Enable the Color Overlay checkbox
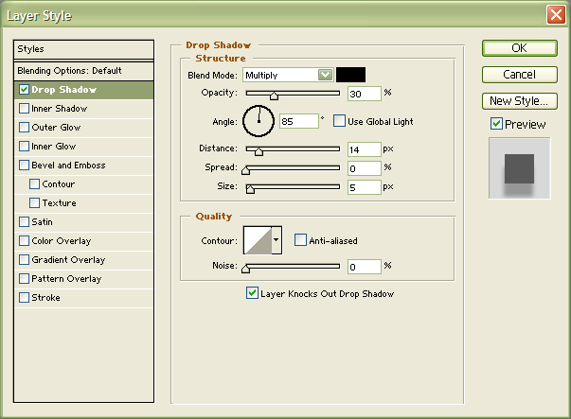The image size is (571, 419). point(24,241)
